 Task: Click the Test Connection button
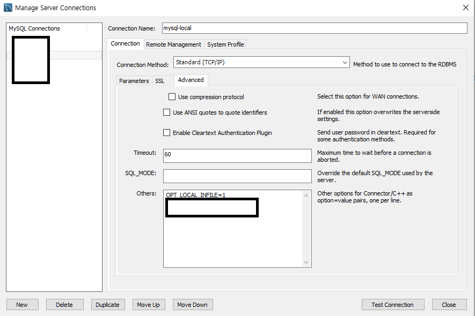tap(392, 305)
